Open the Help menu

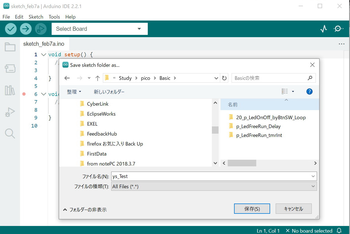click(x=70, y=17)
